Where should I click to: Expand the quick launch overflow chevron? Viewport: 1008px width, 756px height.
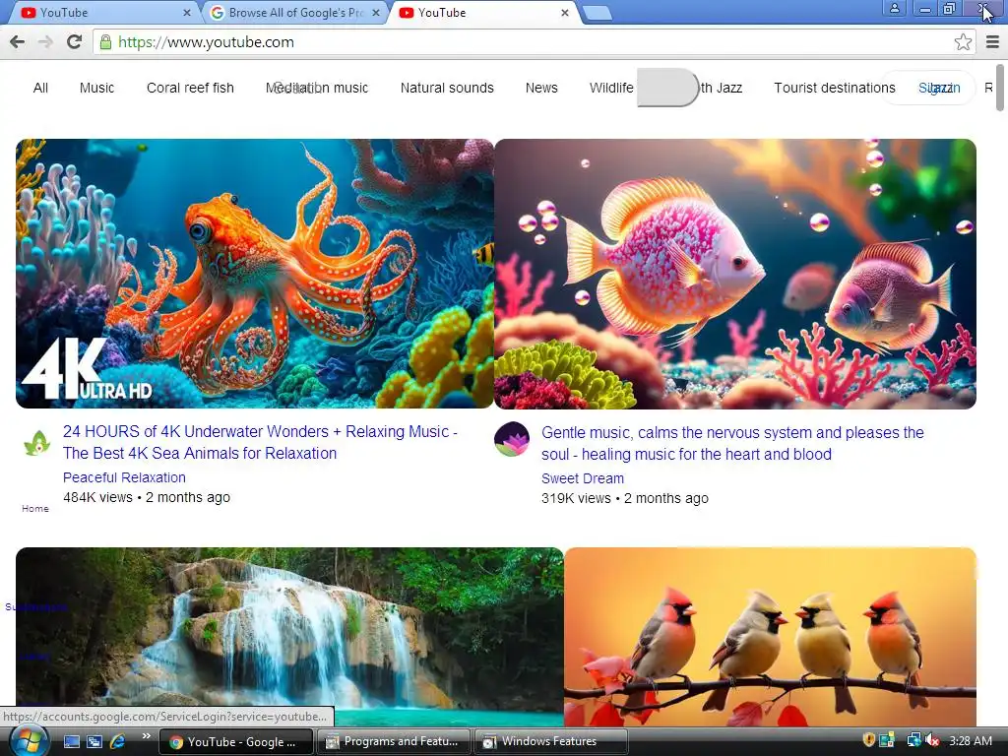pyautogui.click(x=147, y=736)
